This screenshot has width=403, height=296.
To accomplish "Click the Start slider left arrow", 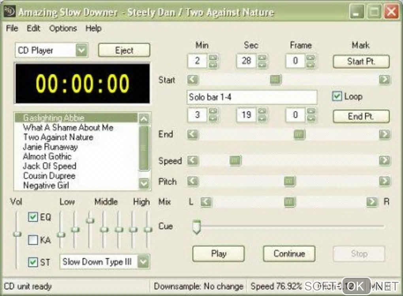I will [x=193, y=80].
